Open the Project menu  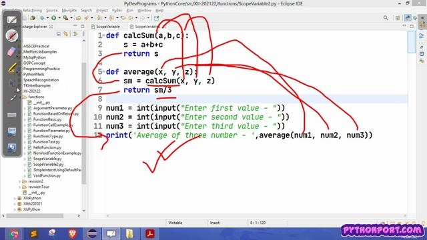coord(102,11)
